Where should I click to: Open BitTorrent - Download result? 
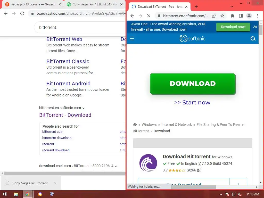[65, 115]
